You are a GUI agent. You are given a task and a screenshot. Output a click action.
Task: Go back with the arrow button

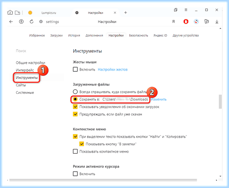(11, 22)
